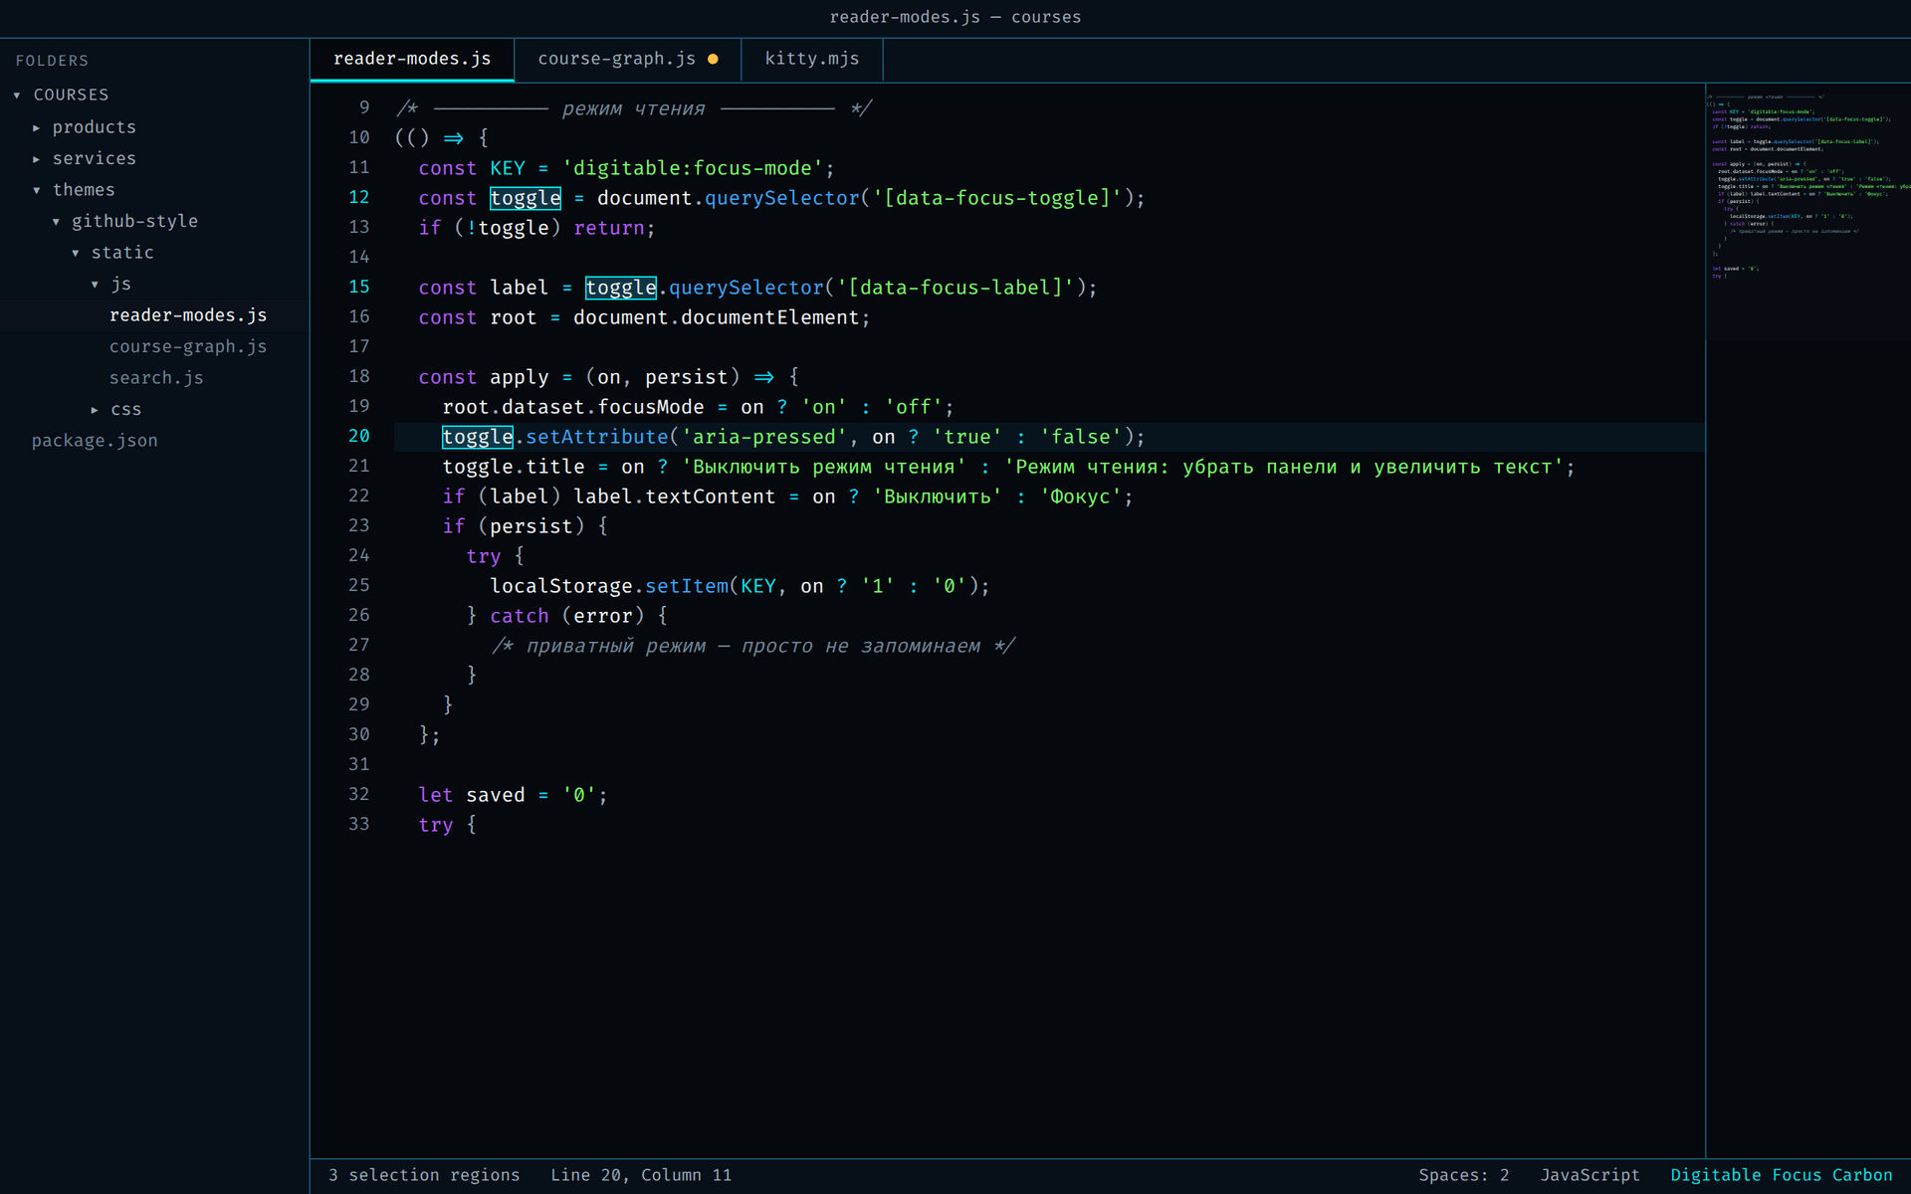Image resolution: width=1911 pixels, height=1194 pixels.
Task: Collapse the static folder arrow
Action: (x=76, y=254)
